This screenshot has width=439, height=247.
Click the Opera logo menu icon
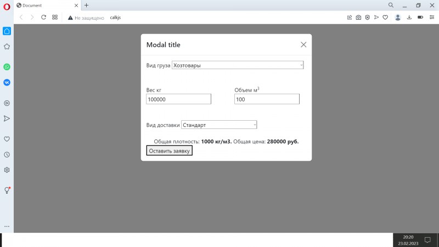point(7,7)
